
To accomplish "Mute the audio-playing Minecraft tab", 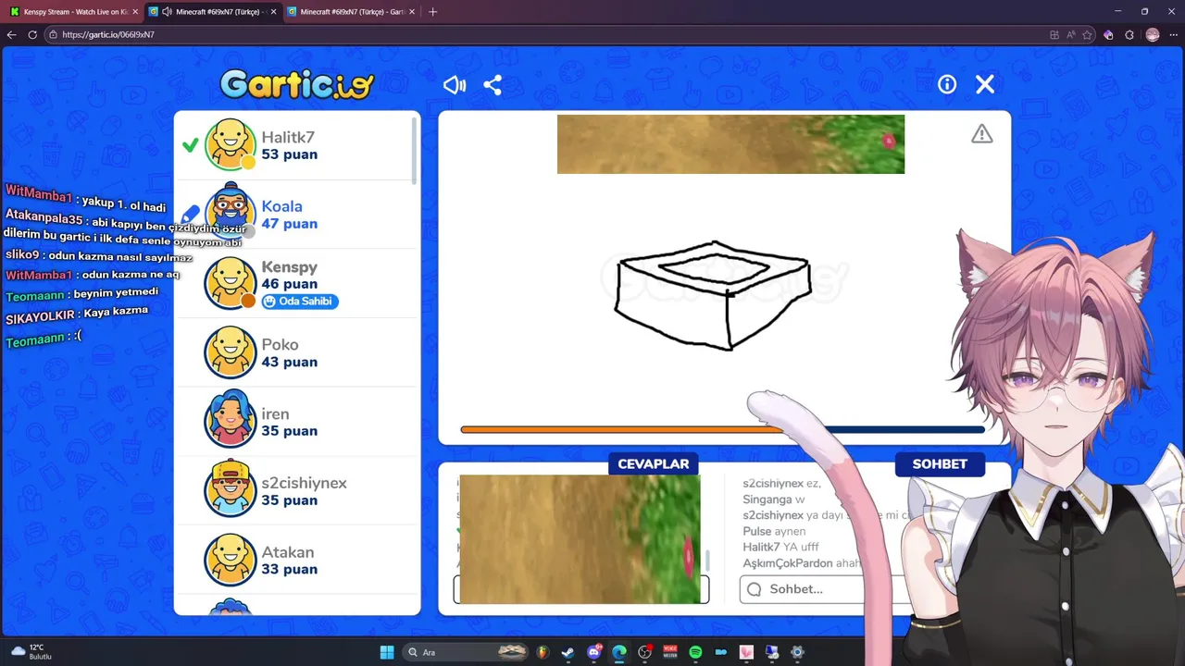I will click(167, 12).
